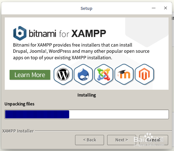
Task: Click the 'bitnami for XAMPP' banner heading
Action: (x=67, y=34)
